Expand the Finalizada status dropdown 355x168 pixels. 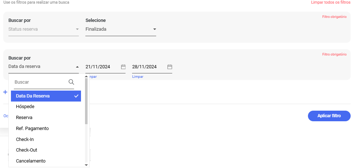pyautogui.click(x=154, y=29)
